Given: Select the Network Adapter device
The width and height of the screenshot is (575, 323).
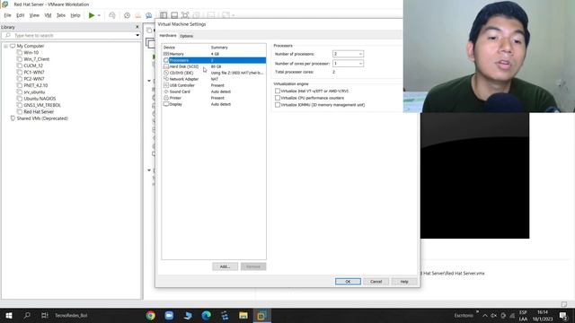Looking at the screenshot, I should pos(214,79).
